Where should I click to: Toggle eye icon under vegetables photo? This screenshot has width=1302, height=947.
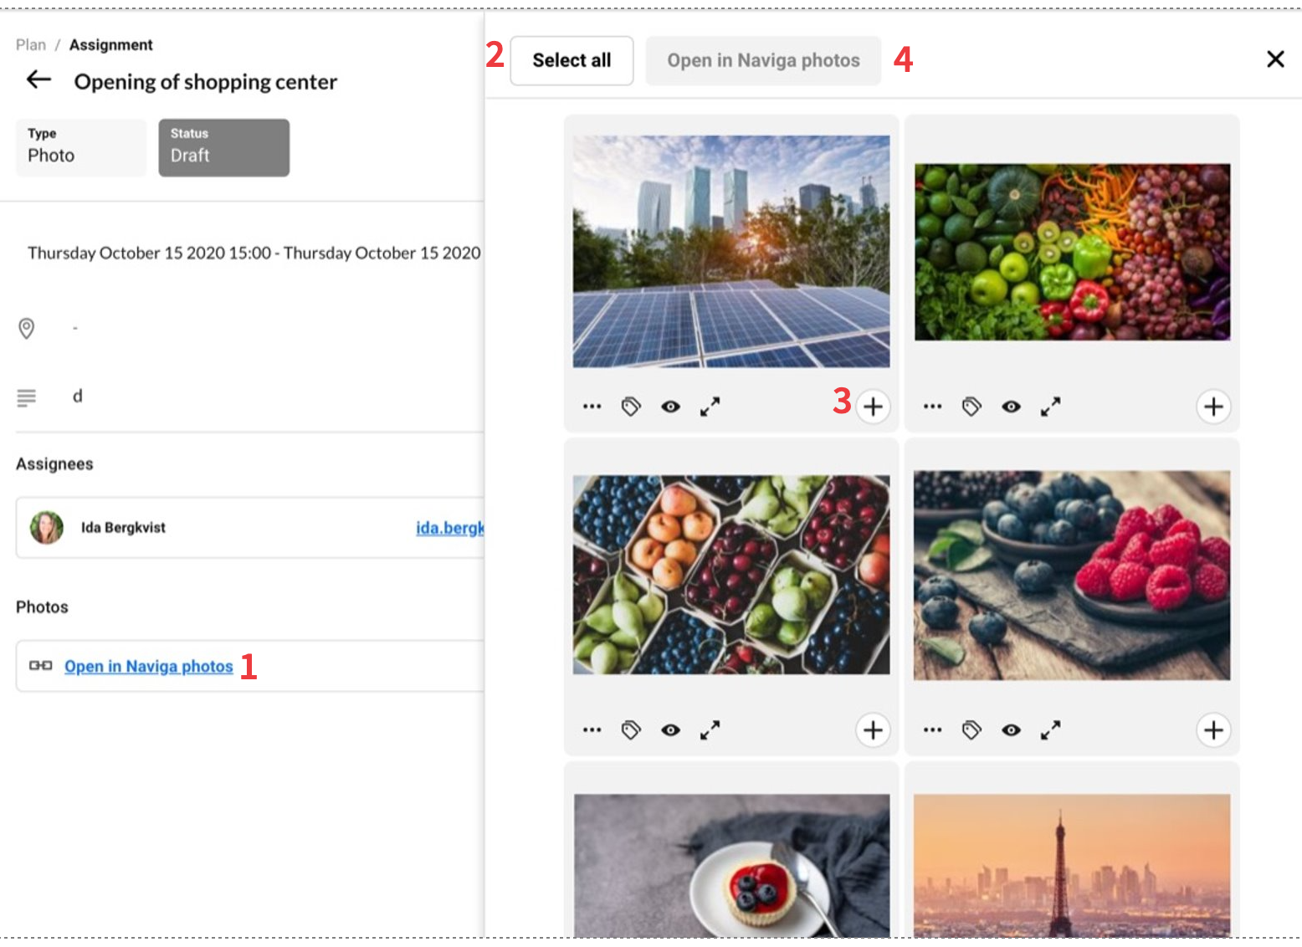pyautogui.click(x=1011, y=407)
